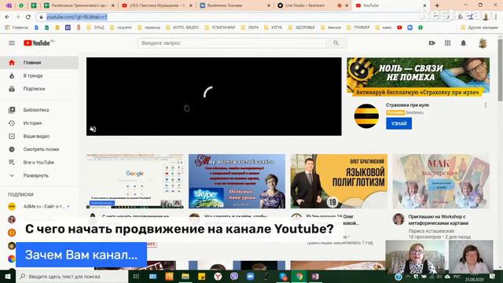Screen dimensions: 503x283
Task: Unmute the autoplaying video player
Action: coord(93,129)
